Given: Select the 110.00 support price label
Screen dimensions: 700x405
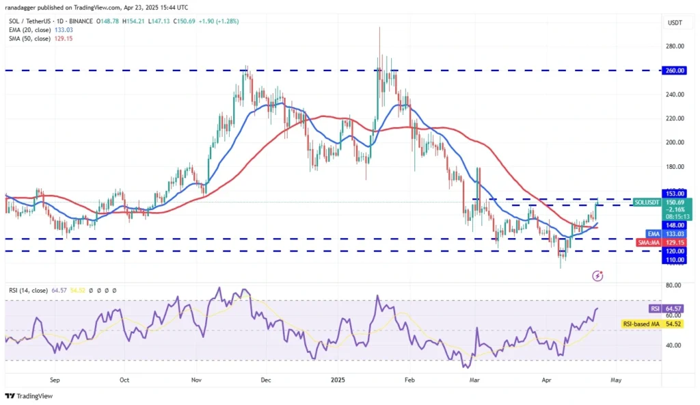Looking at the screenshot, I should 675,260.
